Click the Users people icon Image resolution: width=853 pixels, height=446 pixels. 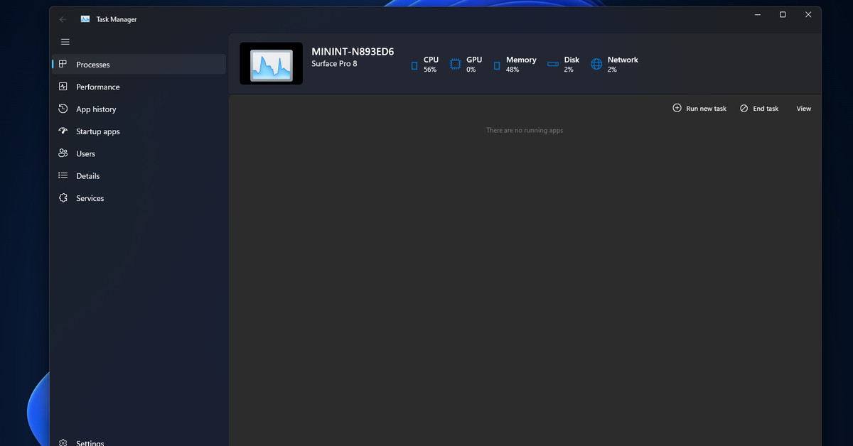63,153
